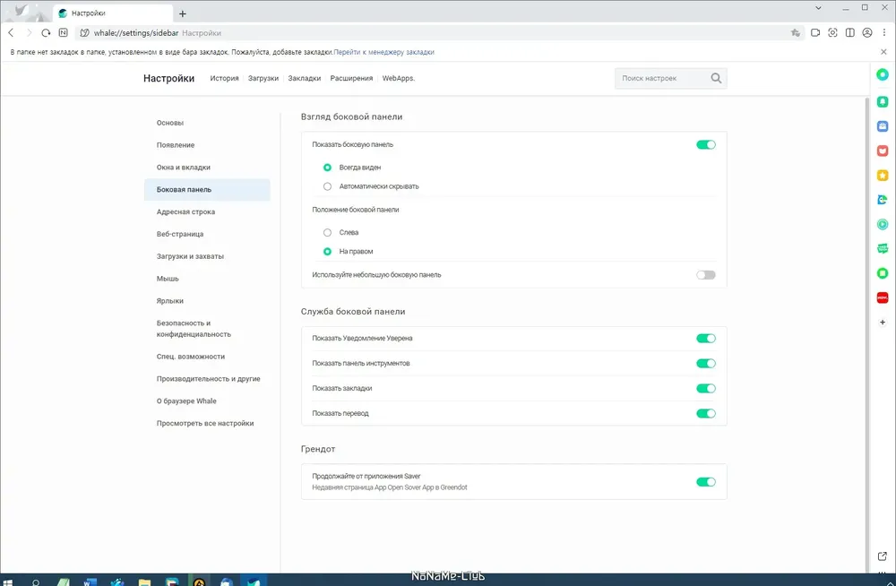Choose the 'Слева' sidebar position
The image size is (896, 586).
point(327,233)
